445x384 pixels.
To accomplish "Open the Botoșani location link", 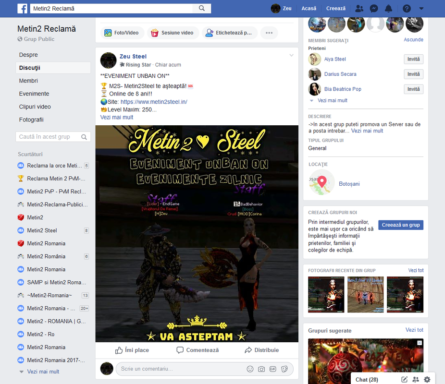I will 349,184.
